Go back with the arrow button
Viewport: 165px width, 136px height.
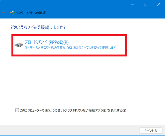[x=4, y=13]
